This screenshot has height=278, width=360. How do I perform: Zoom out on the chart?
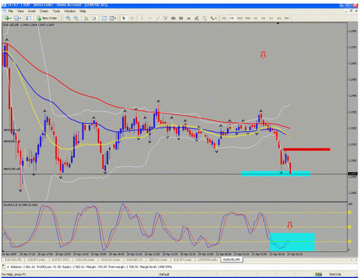coord(76,18)
